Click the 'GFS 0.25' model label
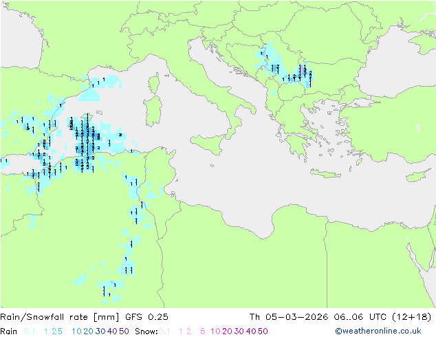The image size is (436, 337). click(146, 317)
